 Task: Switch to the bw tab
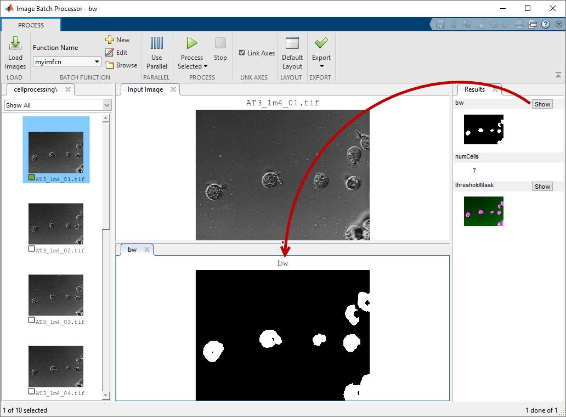point(132,250)
